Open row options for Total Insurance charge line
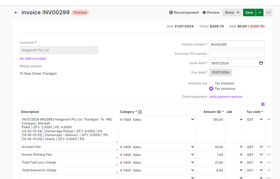 point(269,170)
